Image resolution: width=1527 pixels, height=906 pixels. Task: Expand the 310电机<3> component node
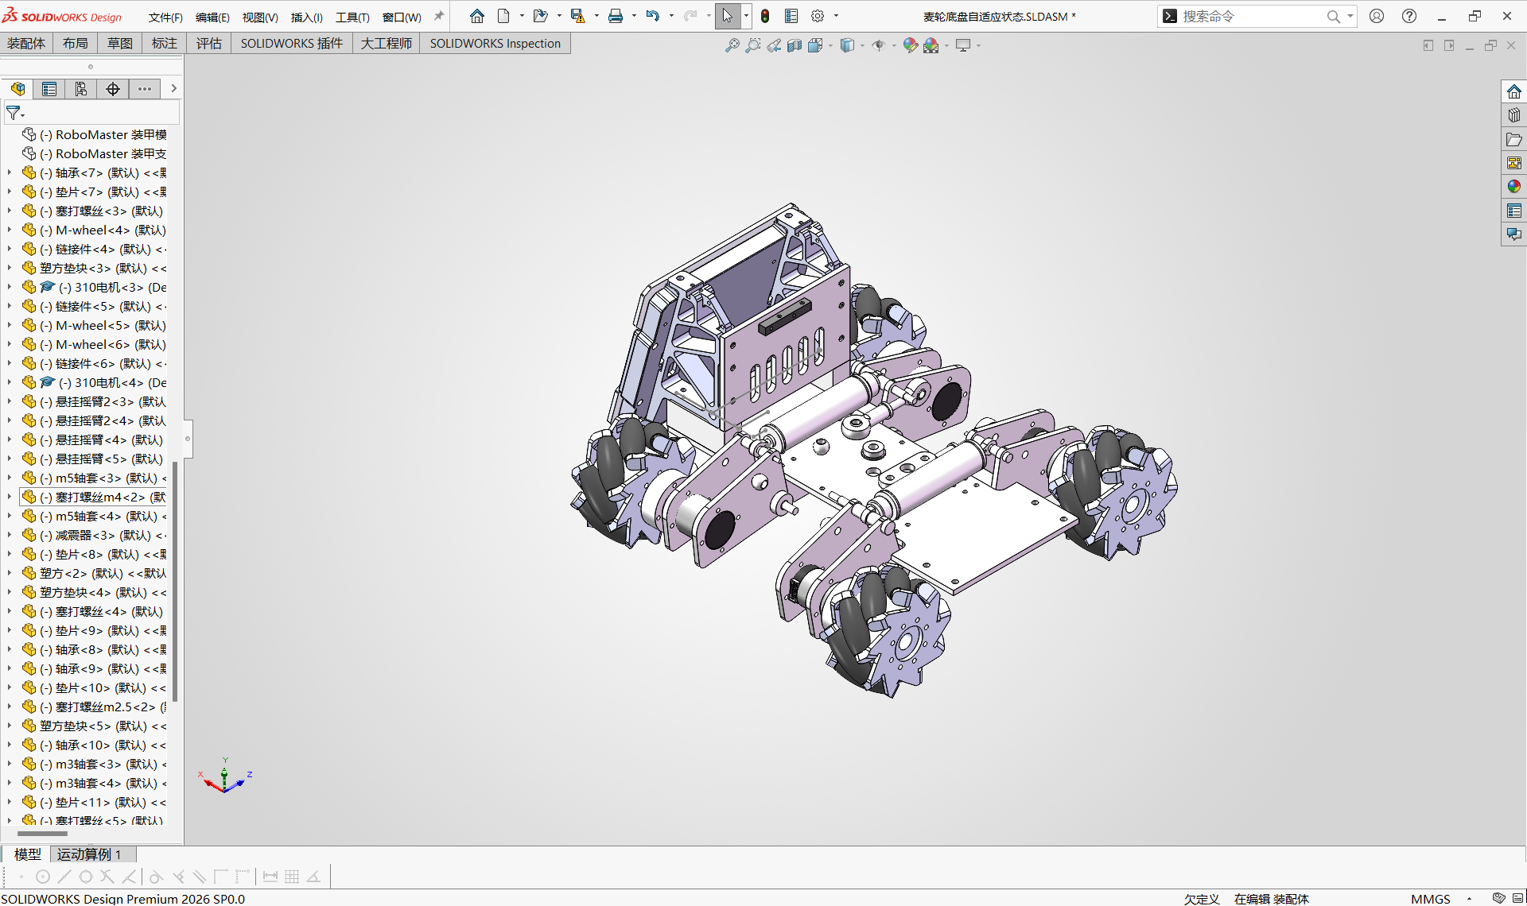(x=10, y=288)
